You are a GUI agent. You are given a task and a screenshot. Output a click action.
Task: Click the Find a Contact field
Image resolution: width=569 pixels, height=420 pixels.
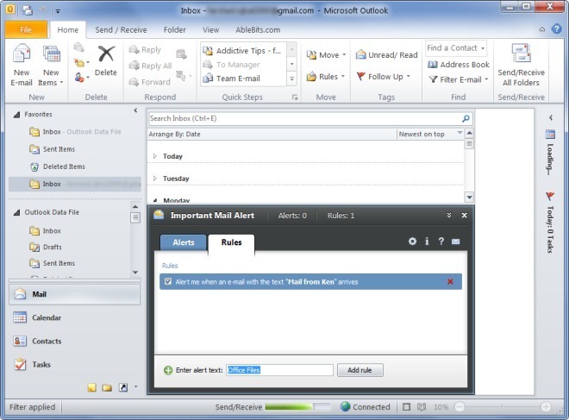[x=456, y=48]
